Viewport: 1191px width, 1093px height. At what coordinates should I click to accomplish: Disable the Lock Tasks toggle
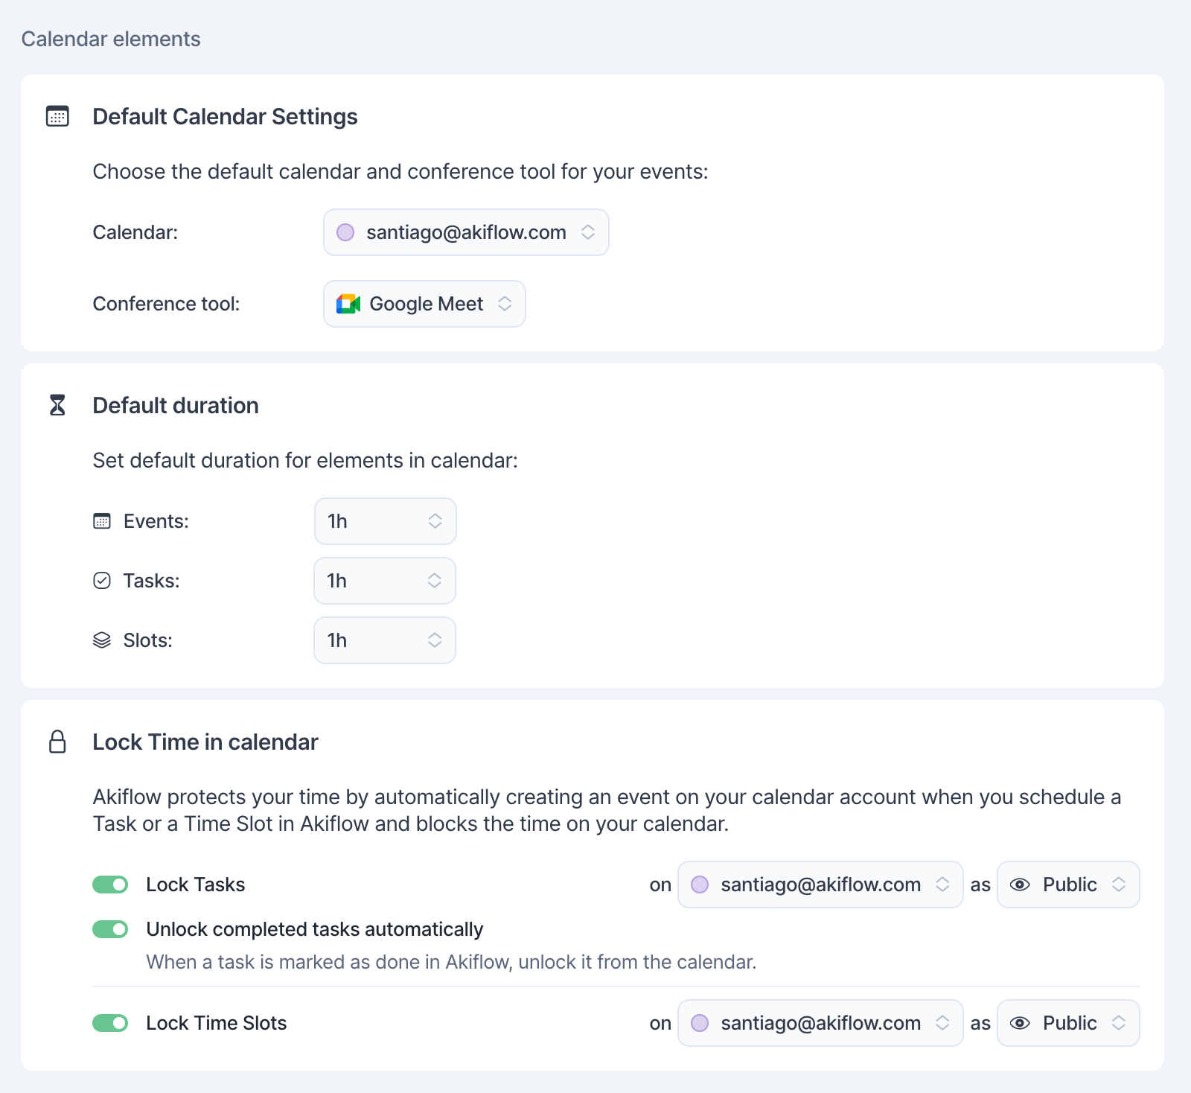[110, 885]
